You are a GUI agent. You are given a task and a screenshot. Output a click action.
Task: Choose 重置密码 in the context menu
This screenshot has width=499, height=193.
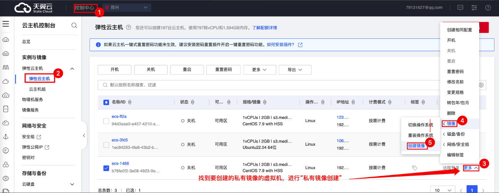coord(455,72)
